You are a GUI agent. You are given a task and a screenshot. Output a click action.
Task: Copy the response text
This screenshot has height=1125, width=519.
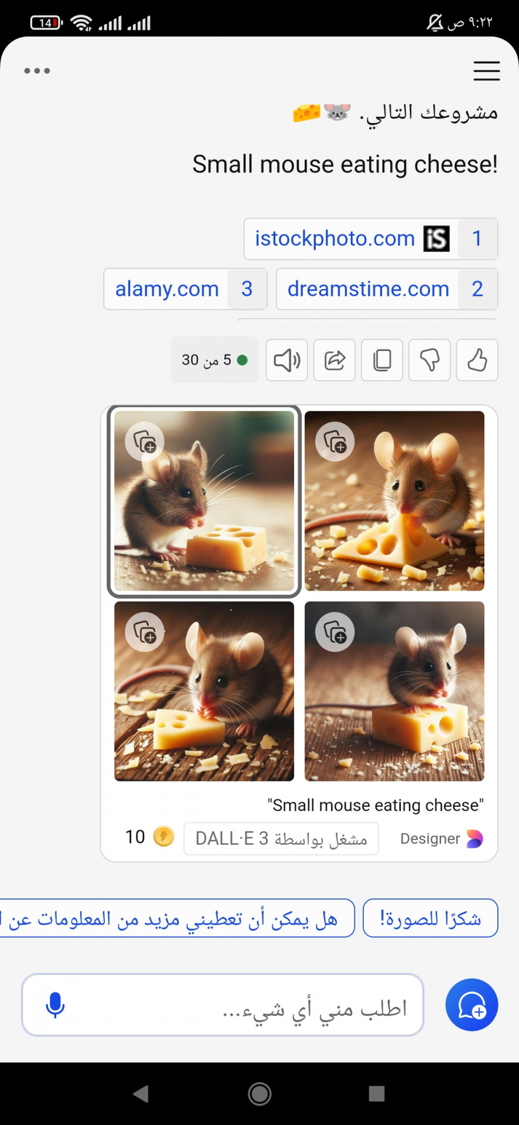coord(382,360)
